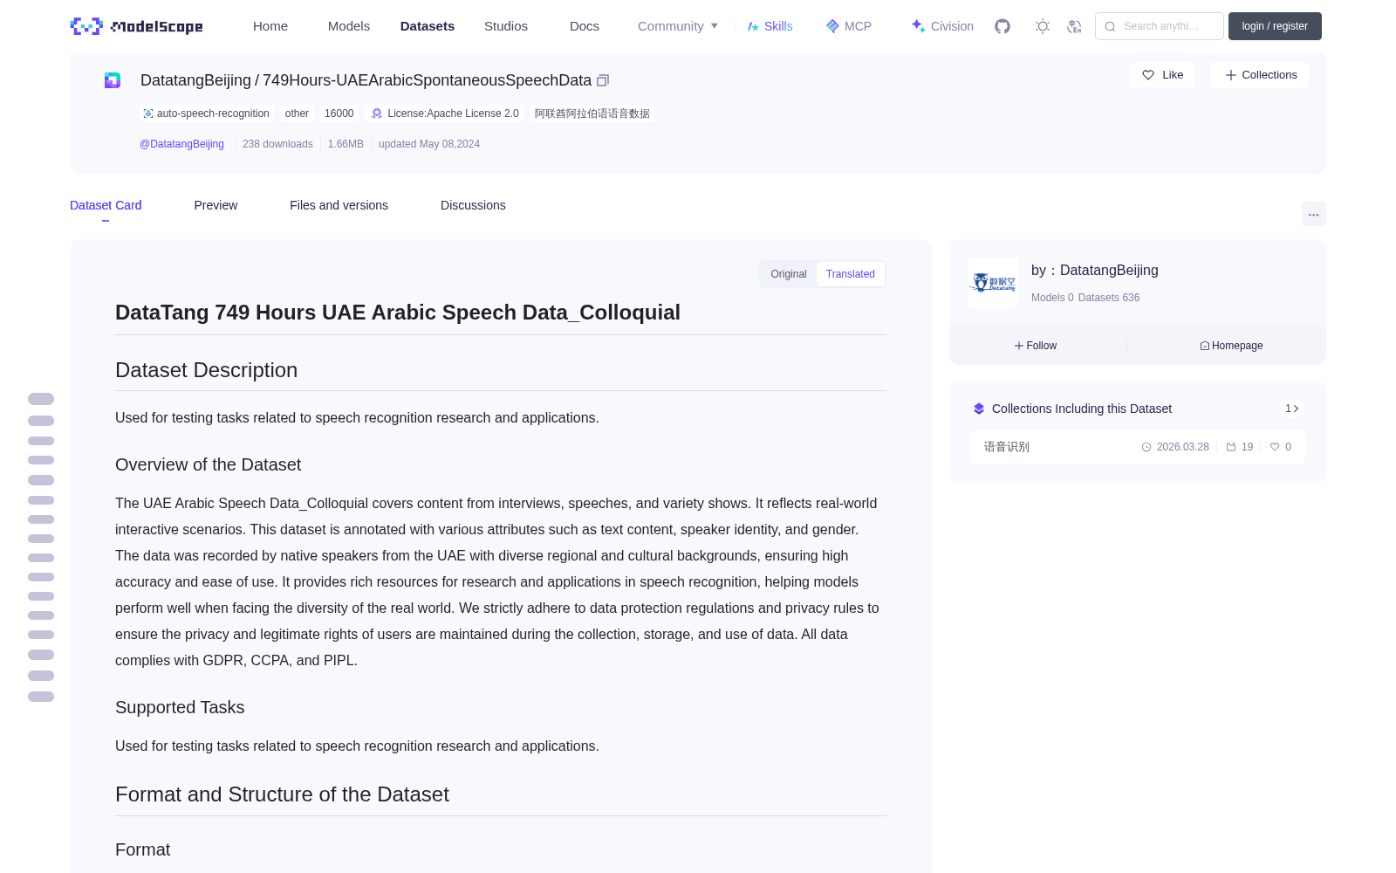Switch to Files and versions tab
This screenshot has width=1396, height=873.
click(339, 205)
